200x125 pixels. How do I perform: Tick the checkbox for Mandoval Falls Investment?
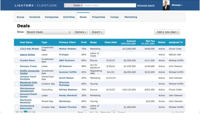(17, 84)
